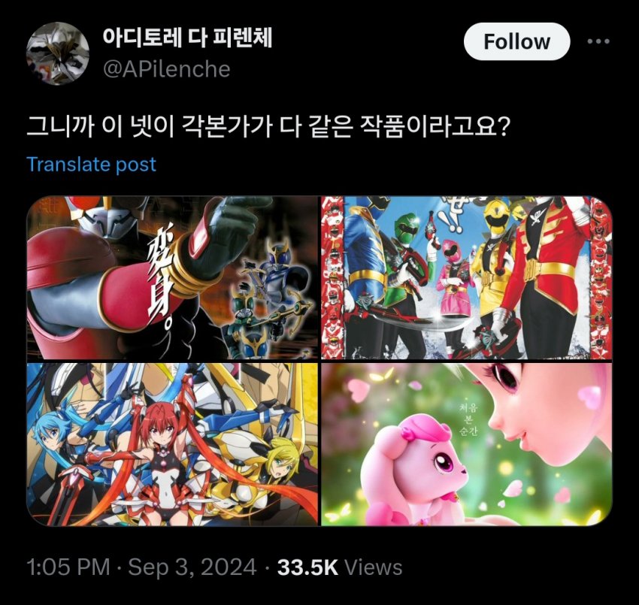
Task: Click the Korean post text
Action: click(268, 127)
